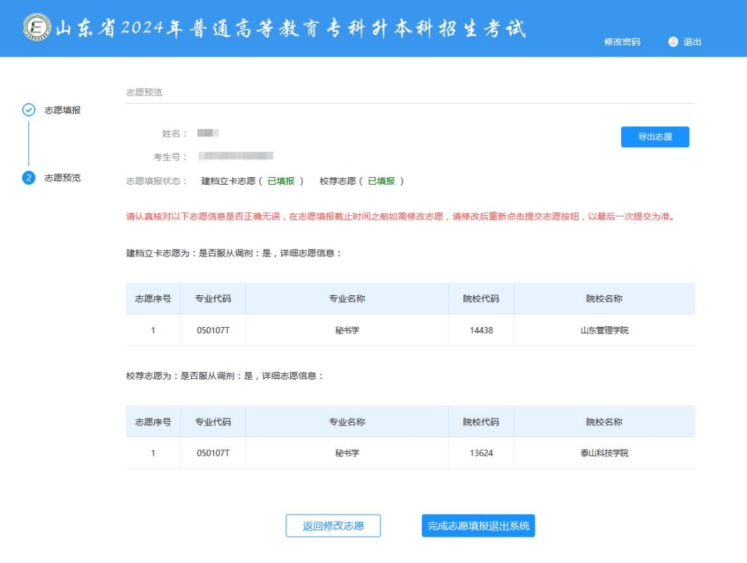The height and width of the screenshot is (563, 747).
Task: Click the user avatar icon beside 退出
Action: point(673,41)
